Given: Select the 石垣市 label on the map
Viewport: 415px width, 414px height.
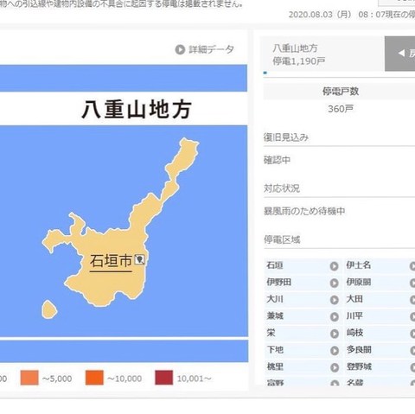Looking at the screenshot, I should coord(111,261).
